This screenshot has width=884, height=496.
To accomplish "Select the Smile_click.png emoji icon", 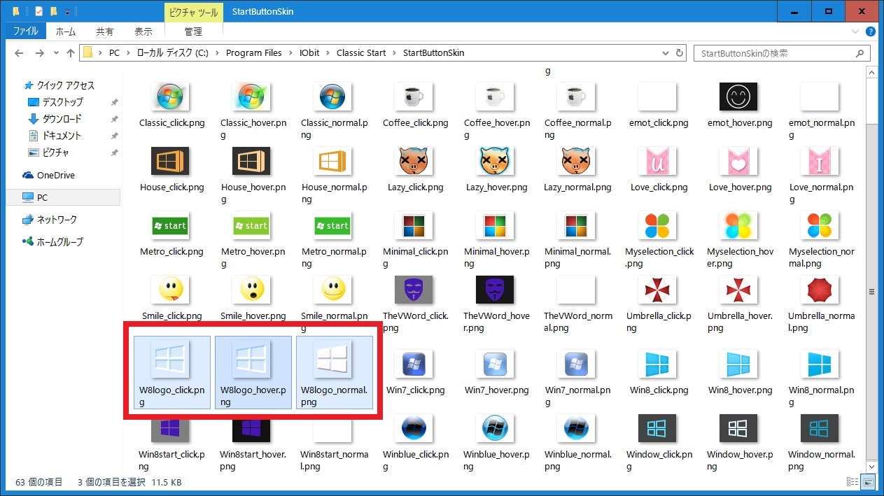I will click(171, 290).
